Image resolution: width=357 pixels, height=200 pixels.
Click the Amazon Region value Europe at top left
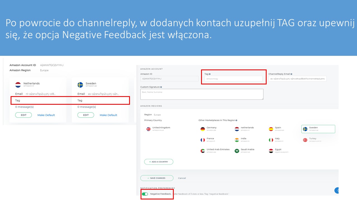tap(44, 70)
